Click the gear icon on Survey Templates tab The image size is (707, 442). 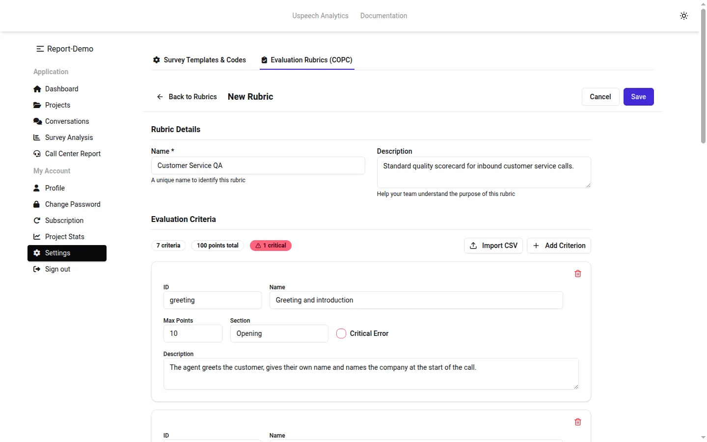tap(157, 60)
